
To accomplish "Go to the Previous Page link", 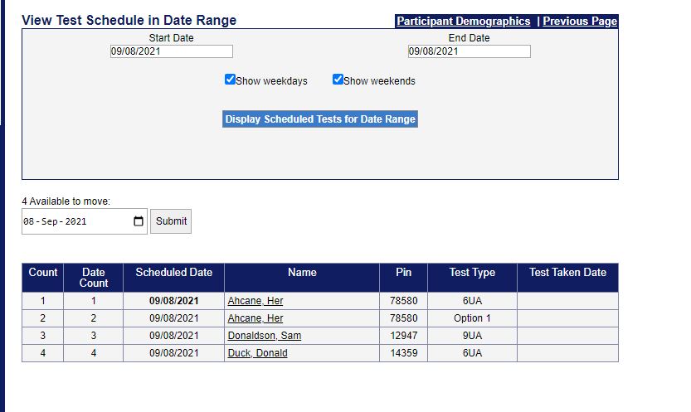I will pos(580,22).
